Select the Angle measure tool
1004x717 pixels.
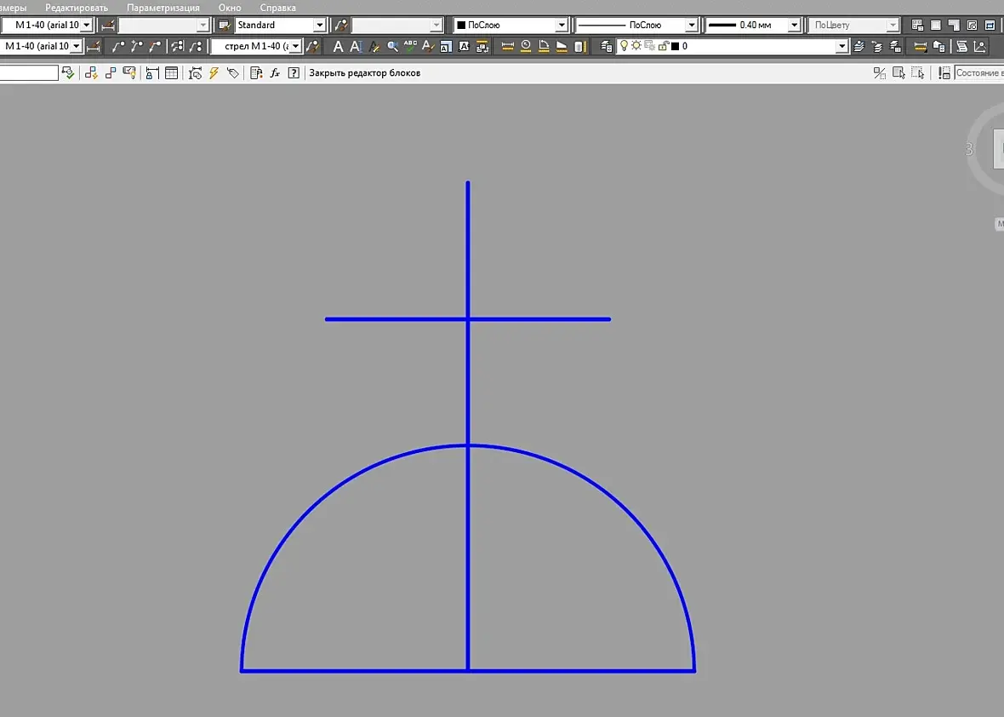pyautogui.click(x=543, y=46)
